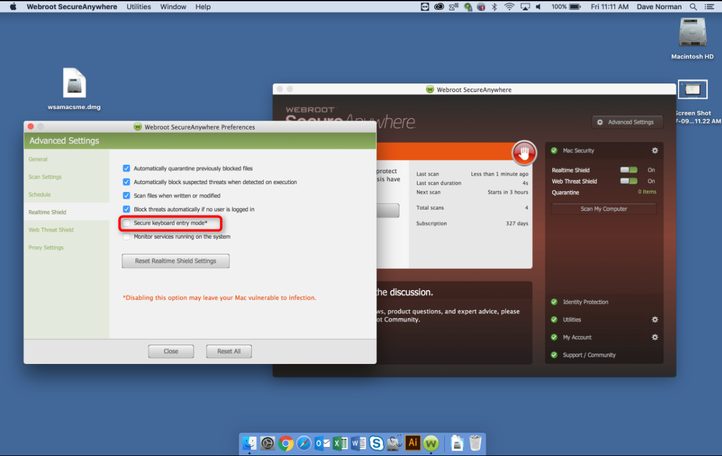722x456 pixels.
Task: Launch System Preferences from the dock
Action: coord(267,443)
